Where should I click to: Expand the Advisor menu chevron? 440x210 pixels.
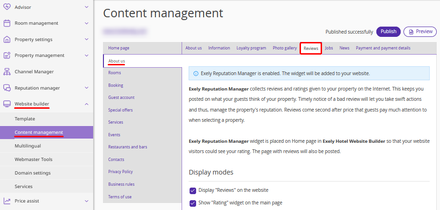(x=87, y=7)
